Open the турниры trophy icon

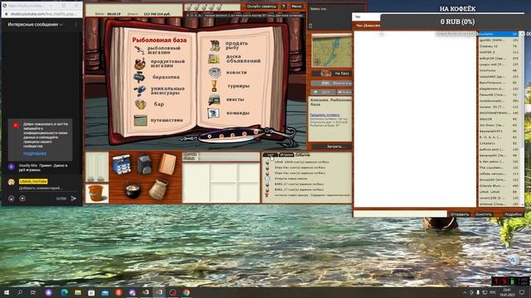click(214, 86)
